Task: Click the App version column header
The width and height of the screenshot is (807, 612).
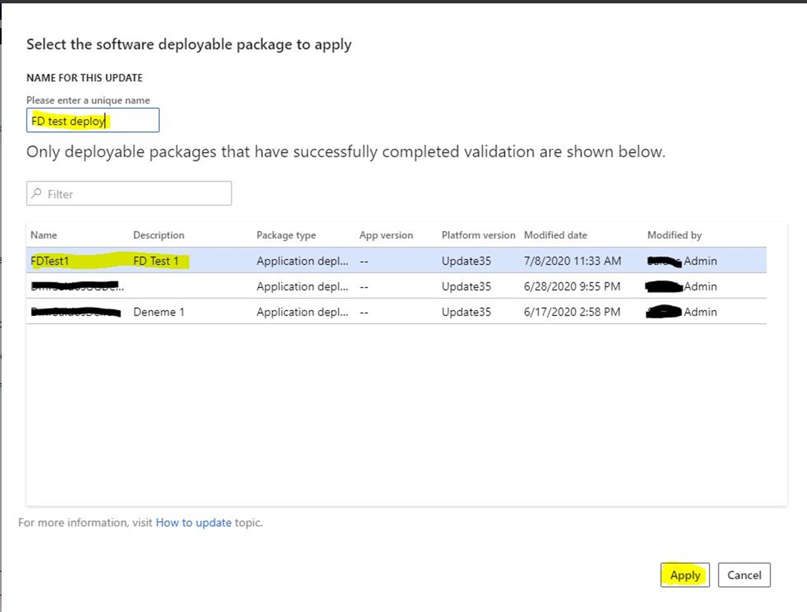Action: coord(386,235)
